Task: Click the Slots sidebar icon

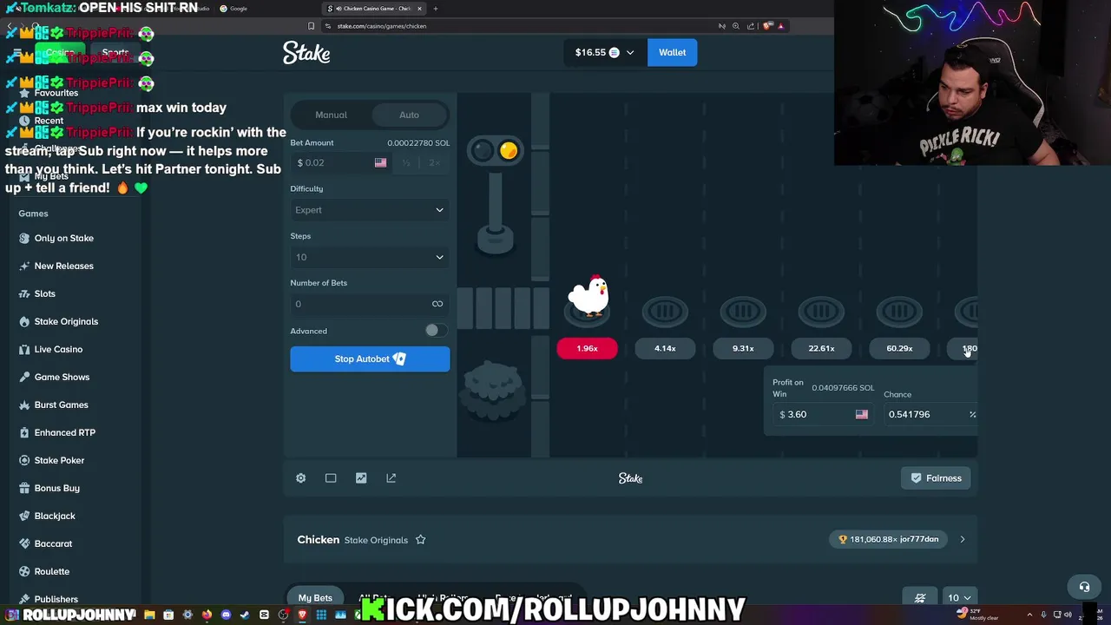Action: point(24,293)
